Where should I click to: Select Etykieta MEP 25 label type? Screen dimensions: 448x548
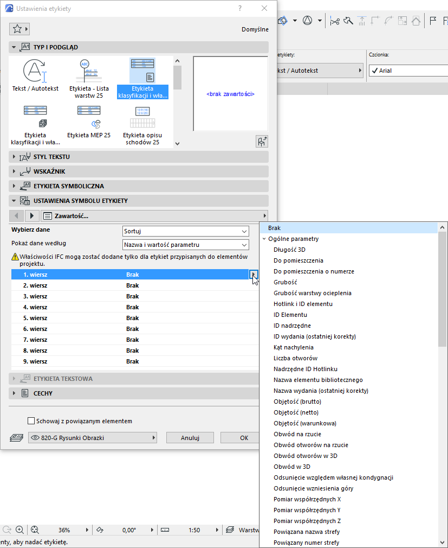pos(89,122)
